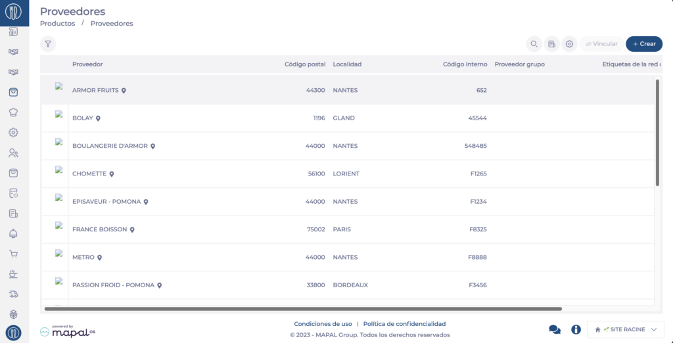Select the PASSION FROID - POMONA supplier name
This screenshot has height=343, width=673.
point(113,285)
